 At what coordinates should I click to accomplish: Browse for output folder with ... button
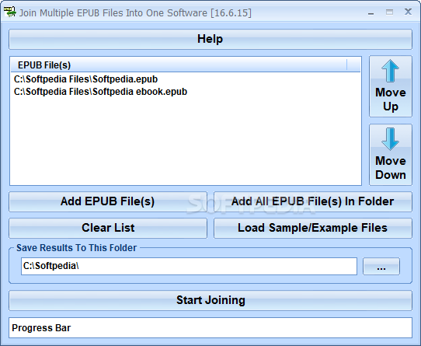[381, 266]
